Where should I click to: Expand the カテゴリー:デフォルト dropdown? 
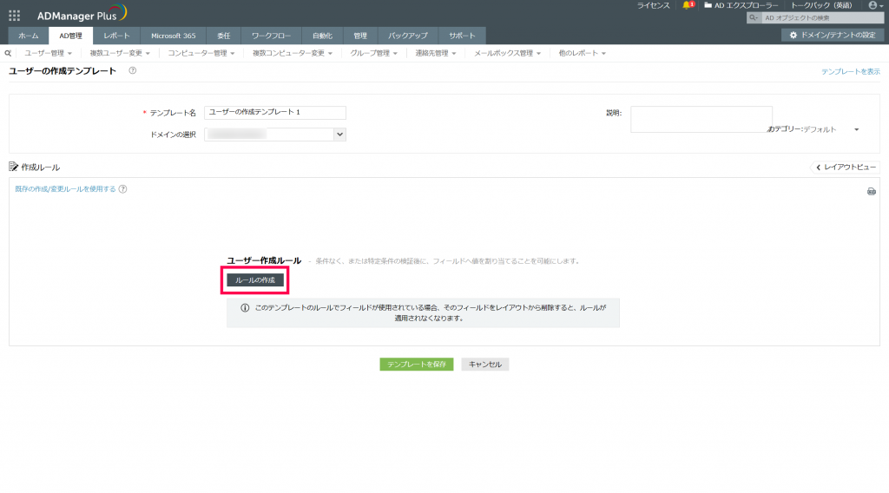tap(814, 129)
